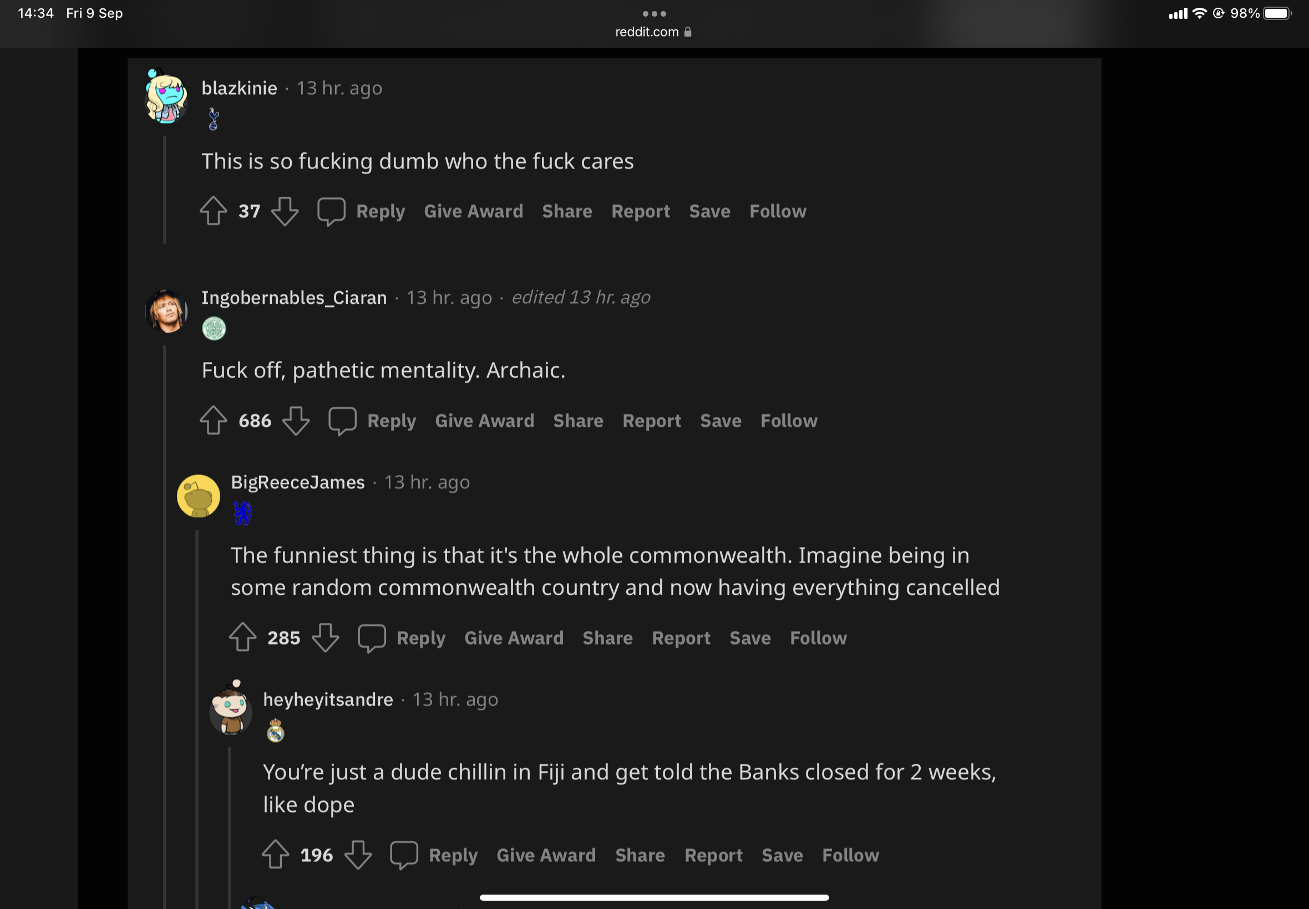Follow Ingobernables_Ciaran's comment
The image size is (1309, 909).
click(x=789, y=421)
